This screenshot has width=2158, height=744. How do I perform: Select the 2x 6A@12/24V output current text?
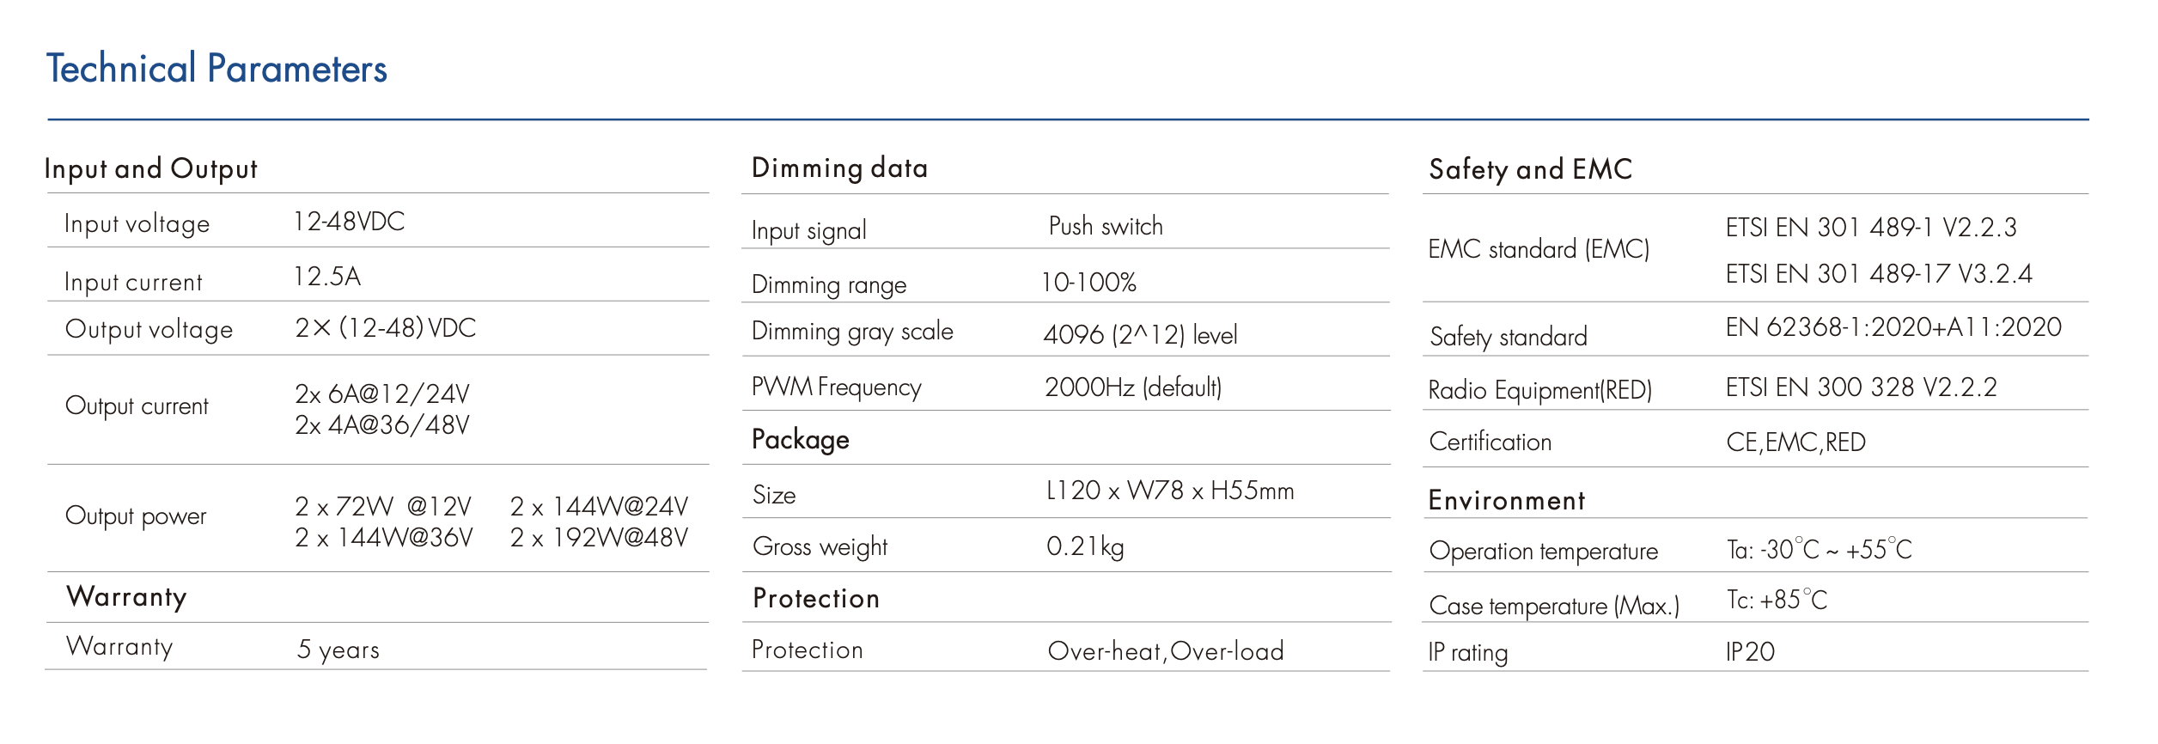point(382,393)
